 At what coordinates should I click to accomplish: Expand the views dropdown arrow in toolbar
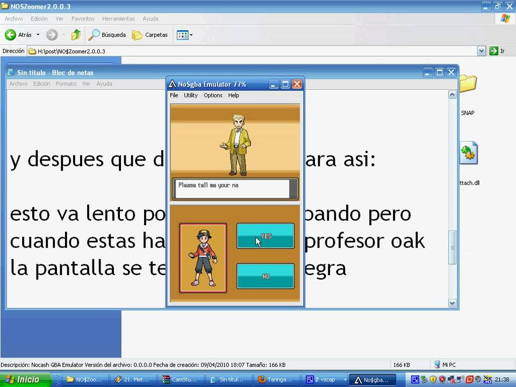pyautogui.click(x=191, y=35)
